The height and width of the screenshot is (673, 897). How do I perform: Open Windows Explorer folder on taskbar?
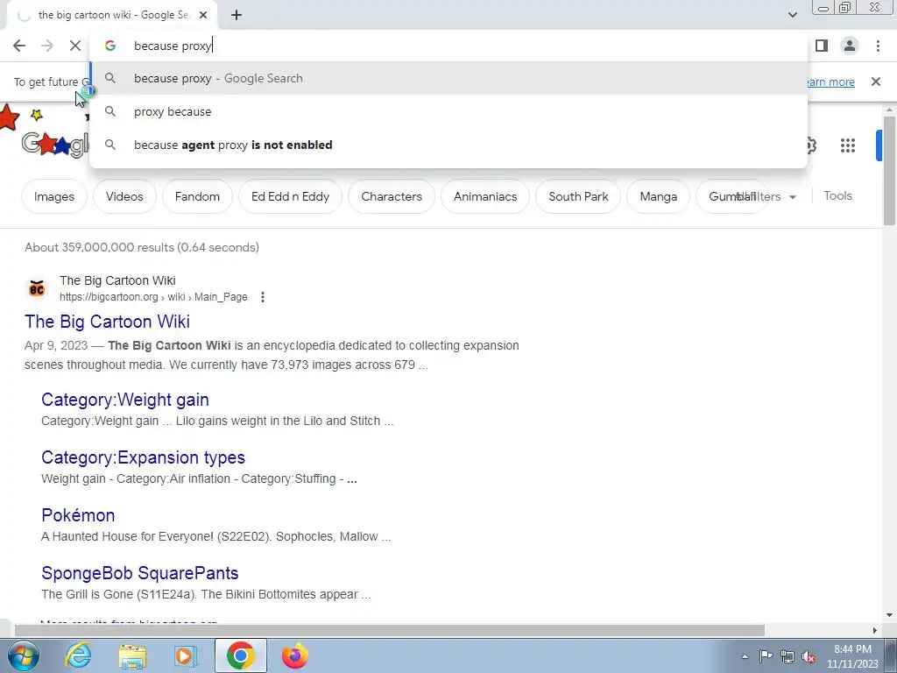[132, 655]
